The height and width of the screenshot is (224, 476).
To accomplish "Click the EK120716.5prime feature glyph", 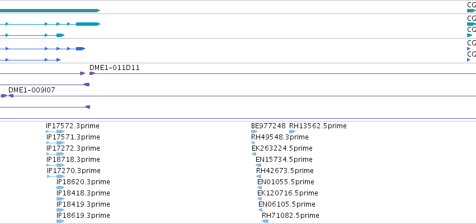I will [259, 199].
